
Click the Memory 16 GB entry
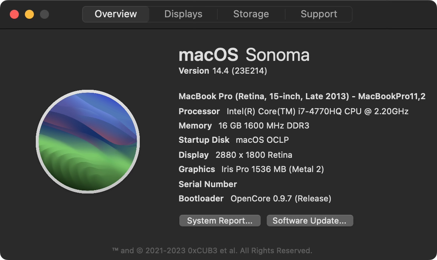click(x=244, y=125)
